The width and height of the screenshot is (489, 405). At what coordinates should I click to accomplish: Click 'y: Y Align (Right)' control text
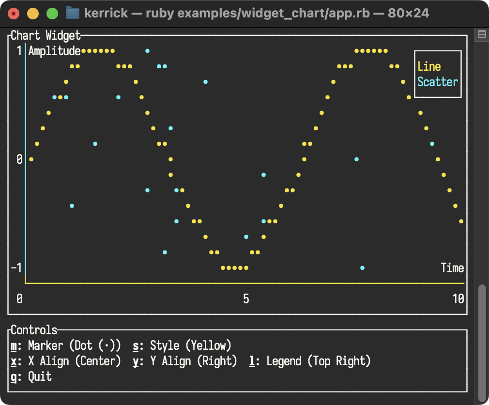pos(185,361)
